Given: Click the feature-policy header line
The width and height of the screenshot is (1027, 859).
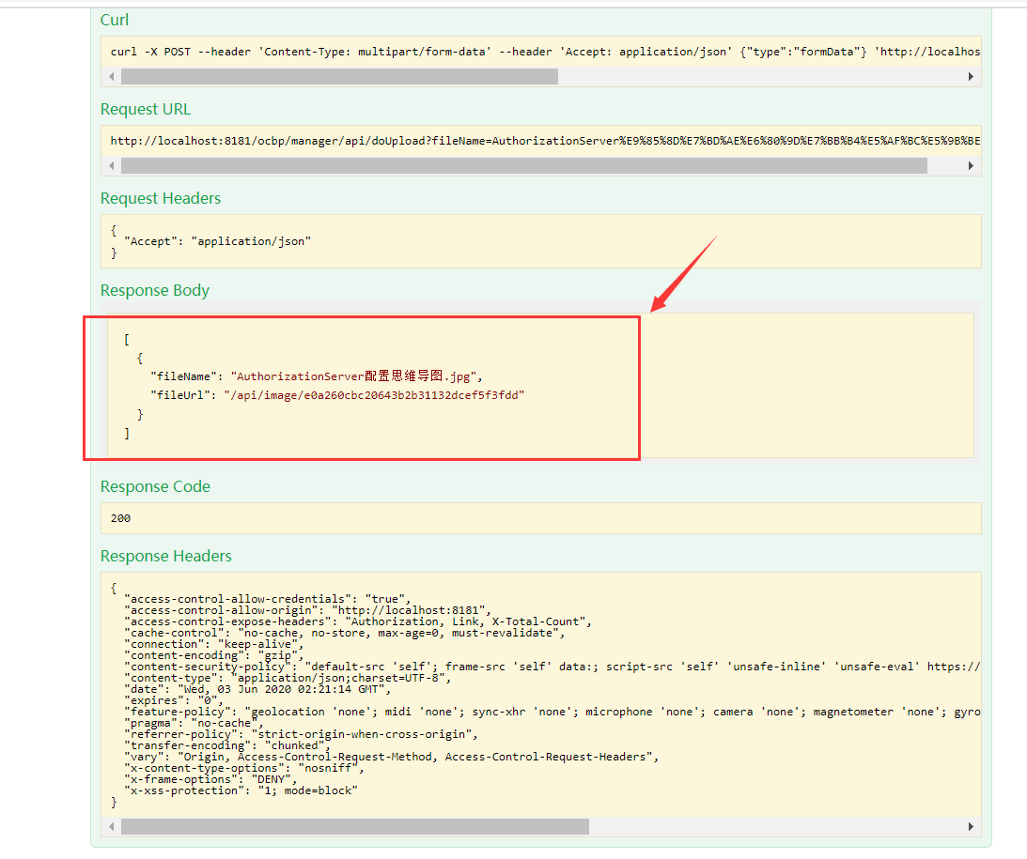Looking at the screenshot, I should click(x=552, y=712).
